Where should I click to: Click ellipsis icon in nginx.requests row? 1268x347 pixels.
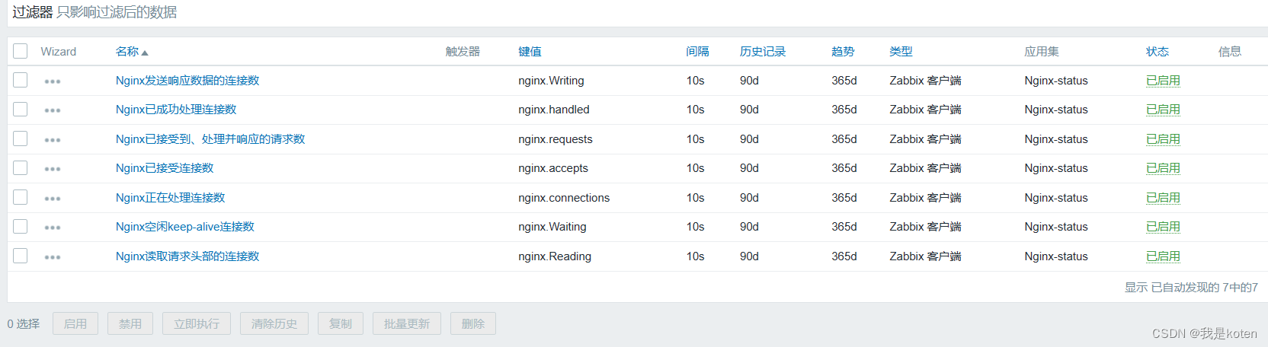[52, 140]
